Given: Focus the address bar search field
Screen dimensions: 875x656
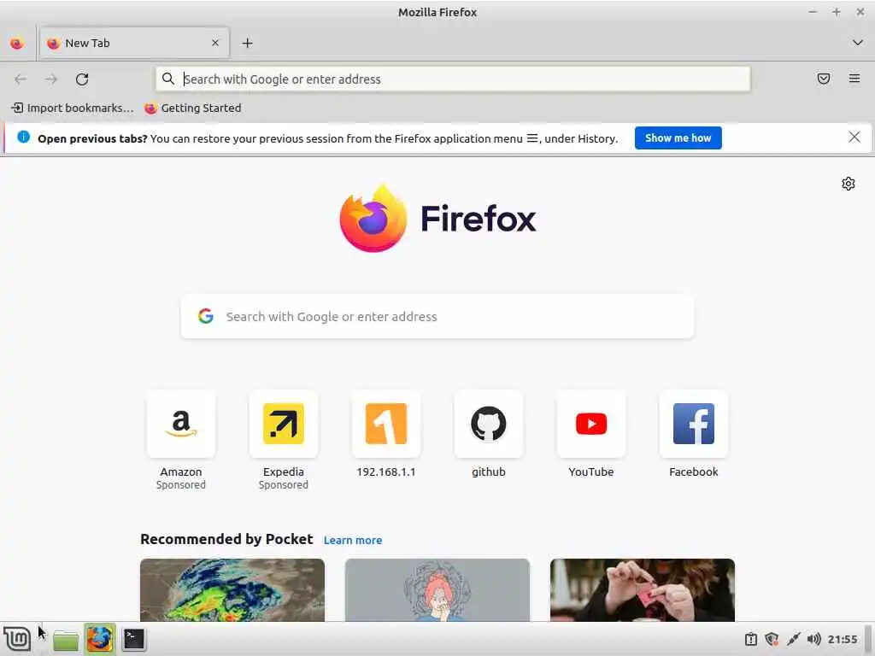Looking at the screenshot, I should (x=453, y=79).
